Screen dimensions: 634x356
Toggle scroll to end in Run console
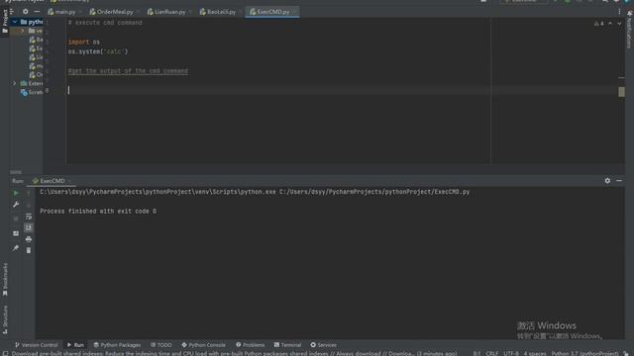[29, 228]
